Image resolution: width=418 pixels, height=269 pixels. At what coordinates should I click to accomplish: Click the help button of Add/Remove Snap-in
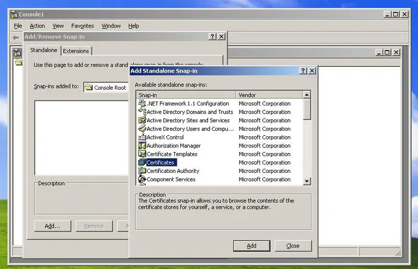(212, 37)
